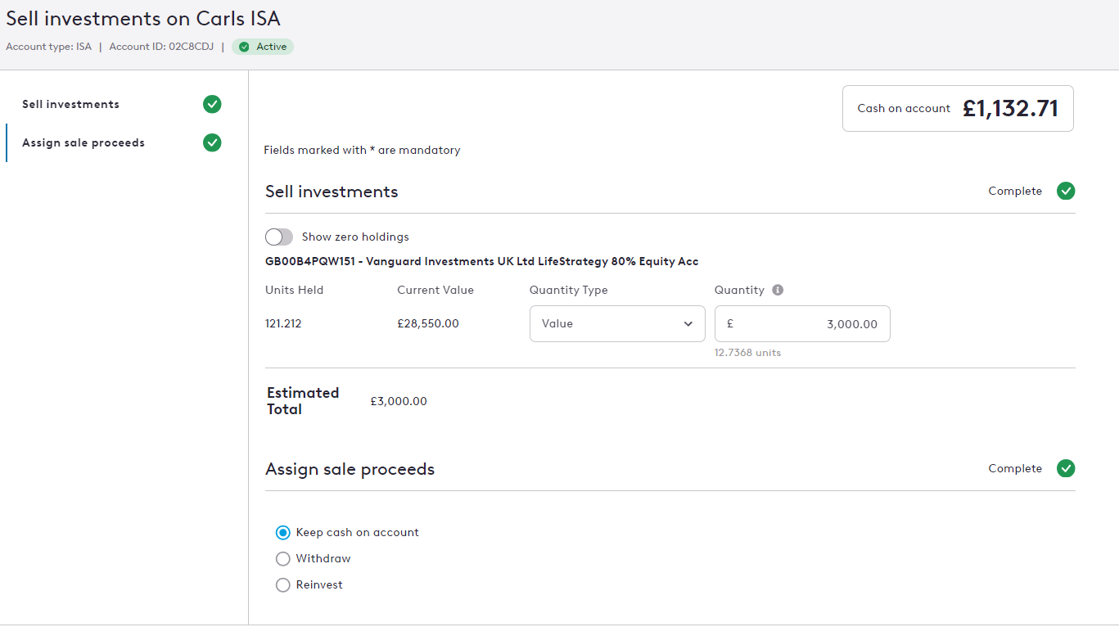
Task: Click the Quantity amount input field
Action: tap(802, 323)
